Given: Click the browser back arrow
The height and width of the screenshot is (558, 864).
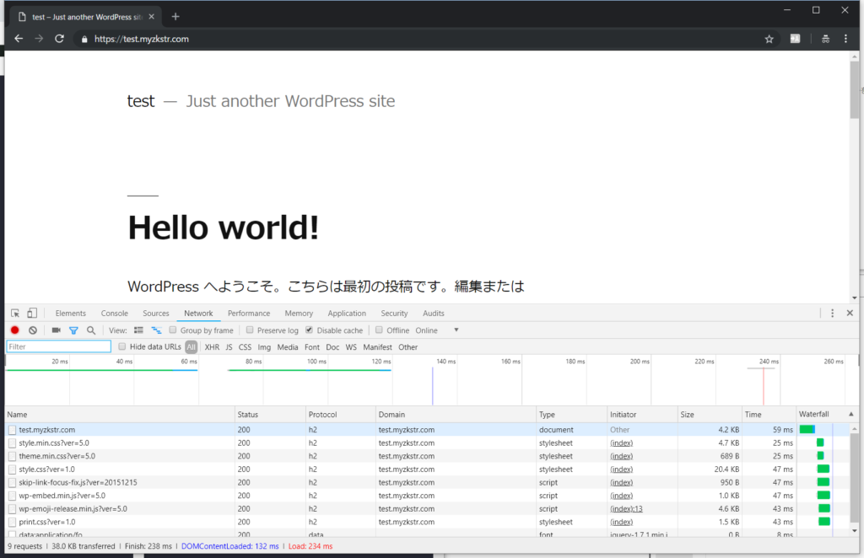Looking at the screenshot, I should pyautogui.click(x=19, y=39).
